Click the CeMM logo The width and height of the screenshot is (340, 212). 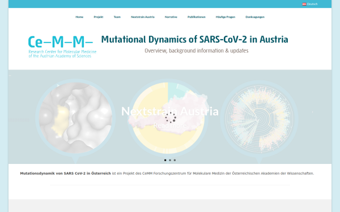point(62,47)
